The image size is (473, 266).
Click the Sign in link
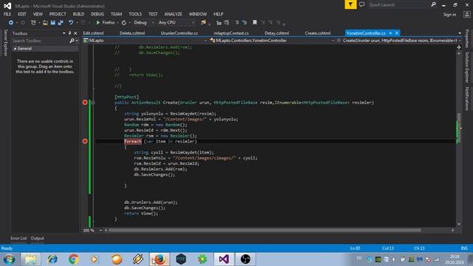pos(449,15)
